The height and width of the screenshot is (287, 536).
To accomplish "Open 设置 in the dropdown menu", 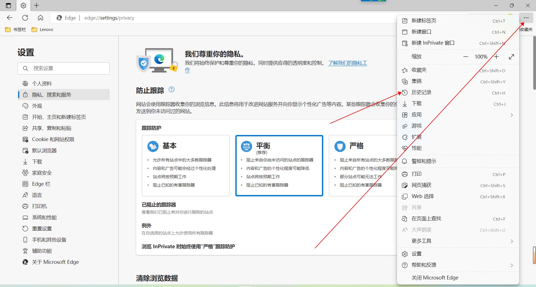I will 458,254.
